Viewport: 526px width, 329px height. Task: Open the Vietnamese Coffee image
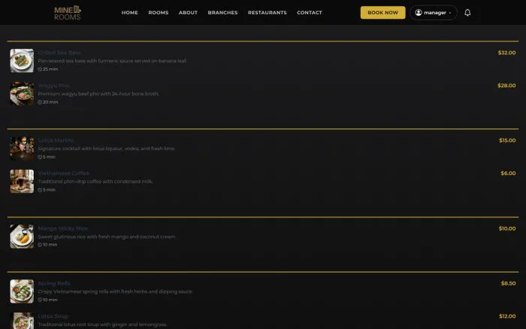tap(22, 181)
